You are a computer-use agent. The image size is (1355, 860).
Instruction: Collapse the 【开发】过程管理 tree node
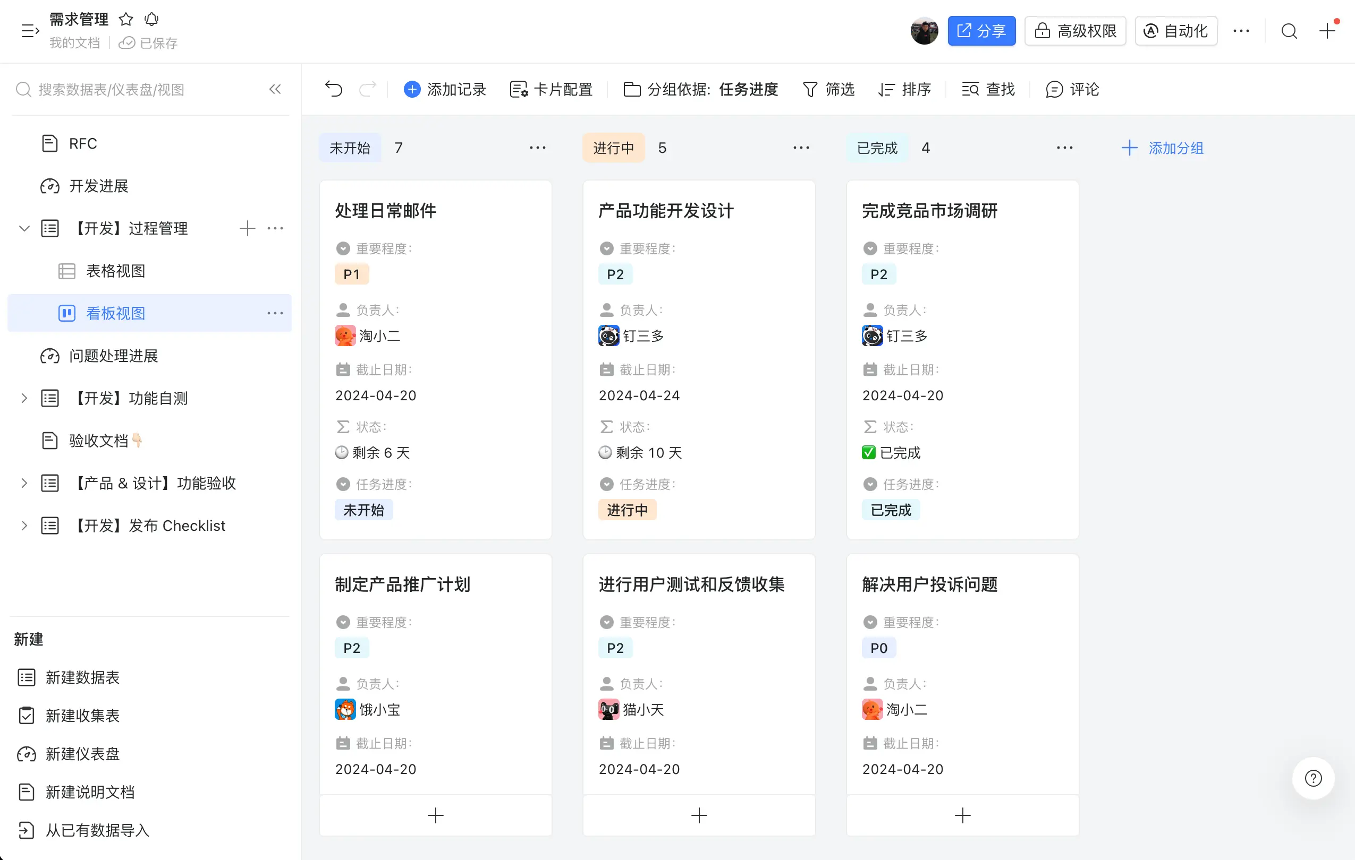(24, 228)
